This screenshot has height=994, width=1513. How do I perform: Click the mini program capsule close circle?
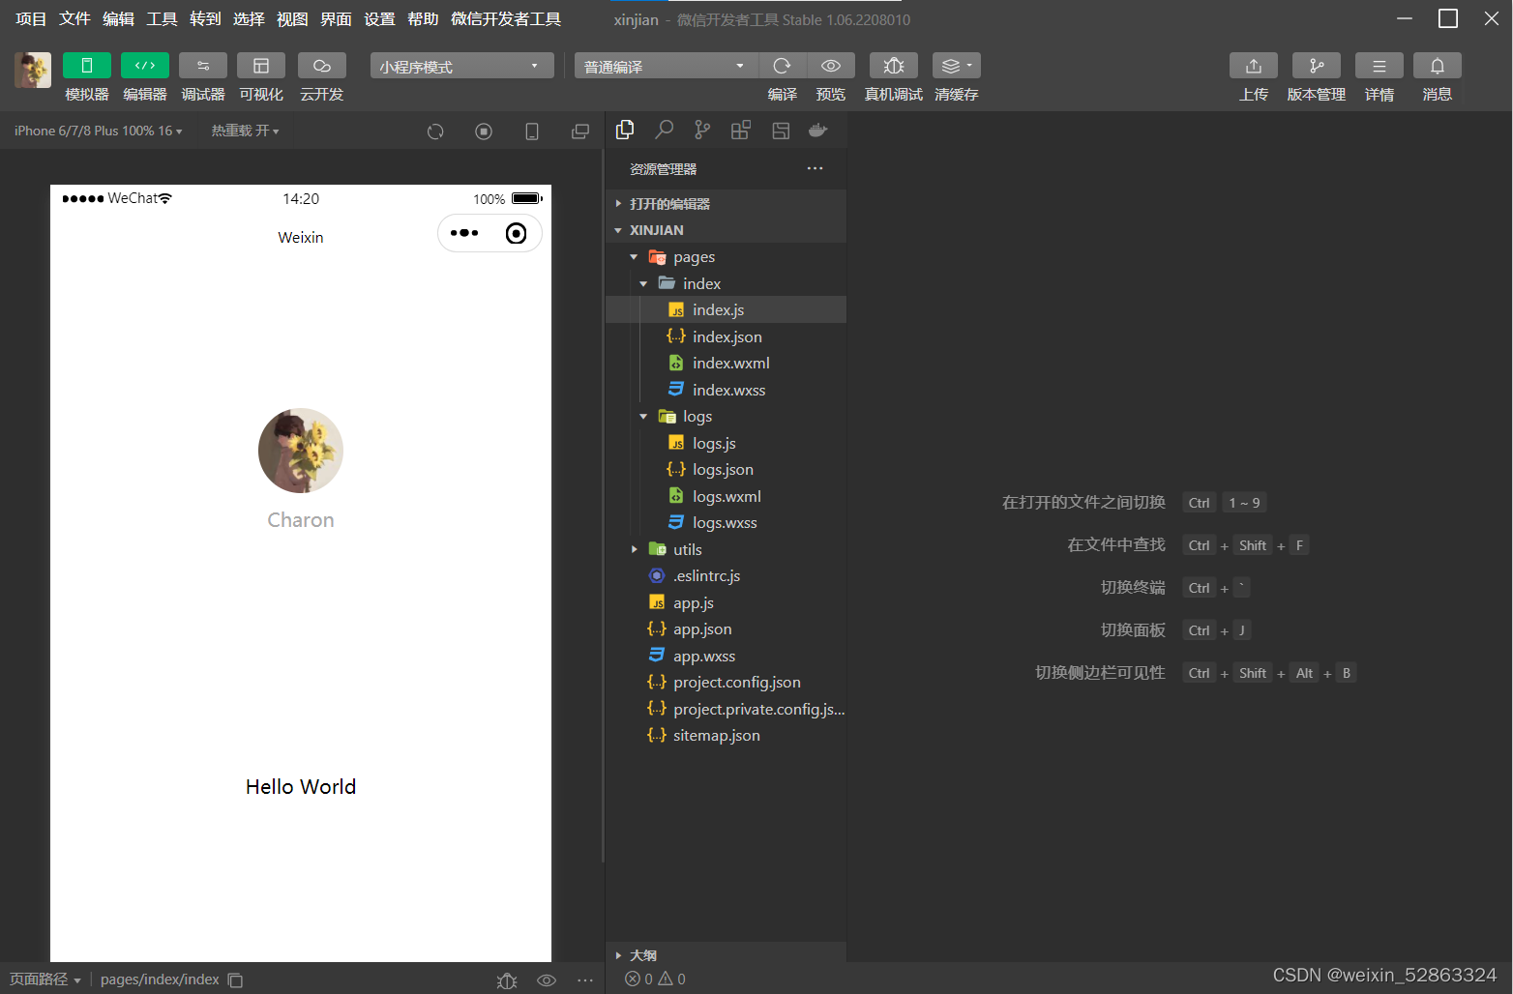coord(517,233)
